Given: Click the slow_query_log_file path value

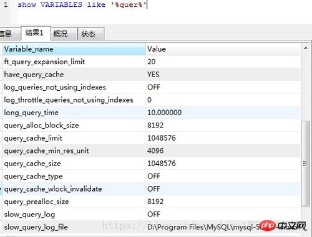Looking at the screenshot, I should (x=223, y=227).
